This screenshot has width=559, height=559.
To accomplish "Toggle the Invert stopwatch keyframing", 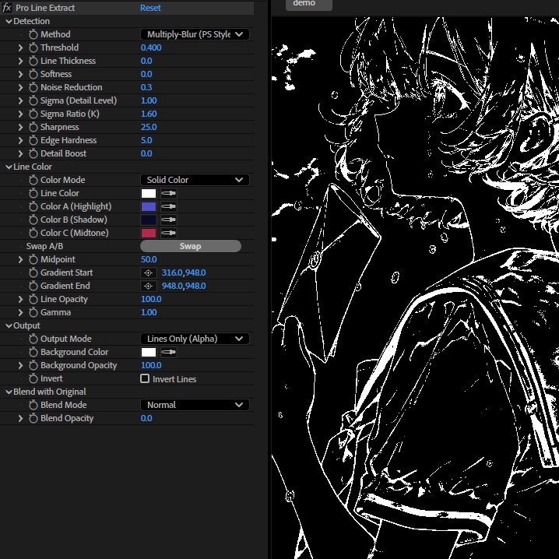I will (x=33, y=378).
